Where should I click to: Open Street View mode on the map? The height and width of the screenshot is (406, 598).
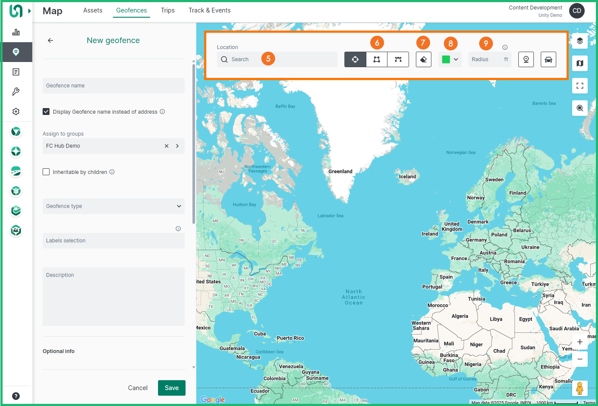coord(526,59)
